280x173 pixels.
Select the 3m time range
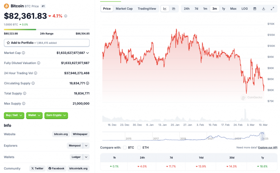[214, 8]
